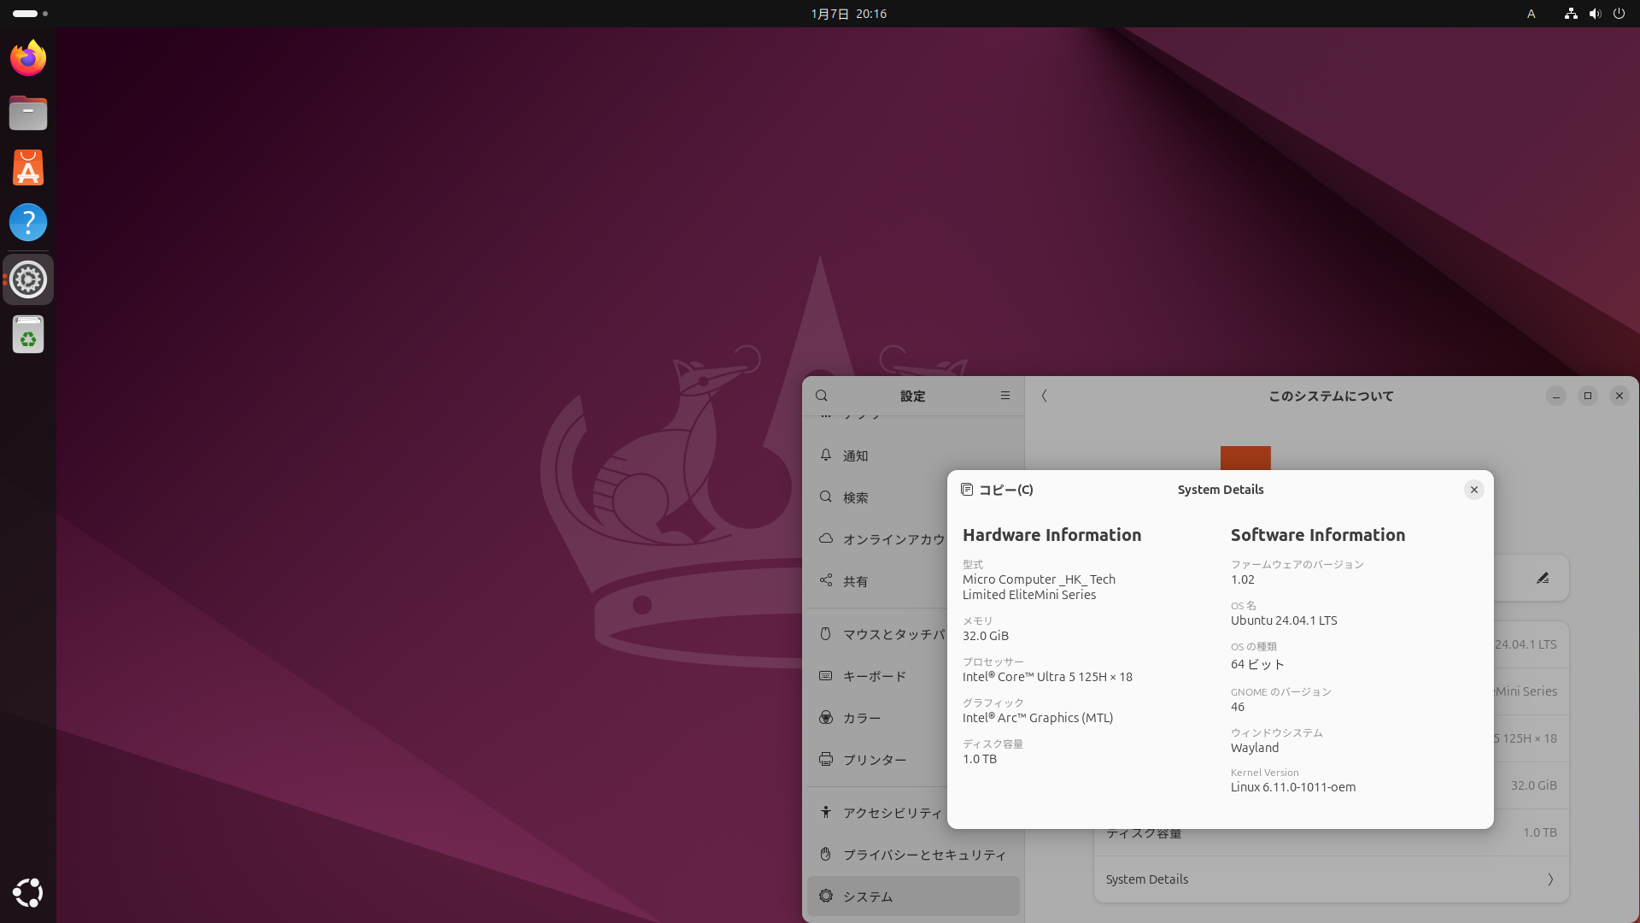The height and width of the screenshot is (923, 1640).
Task: Select プライバシーとセキュリティ in sidebar
Action: pyautogui.click(x=924, y=855)
